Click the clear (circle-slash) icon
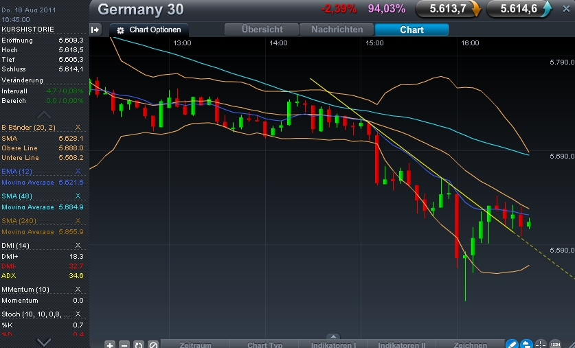Viewport: 575px width, 348px height. 153,345
